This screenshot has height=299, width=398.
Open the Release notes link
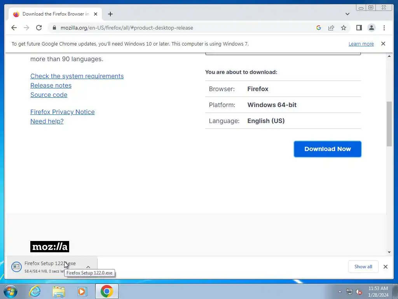[51, 85]
